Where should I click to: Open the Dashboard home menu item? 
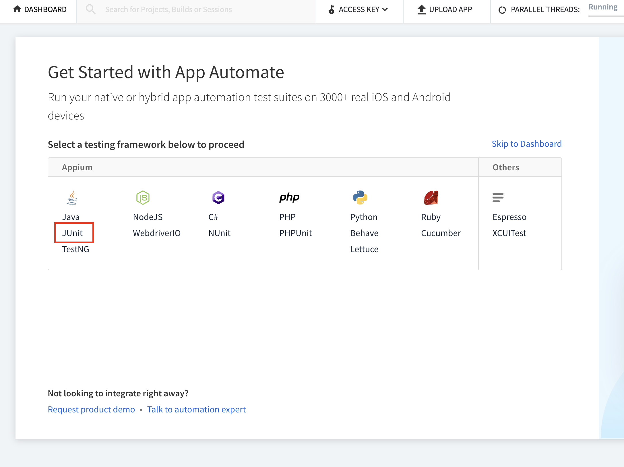coord(40,9)
